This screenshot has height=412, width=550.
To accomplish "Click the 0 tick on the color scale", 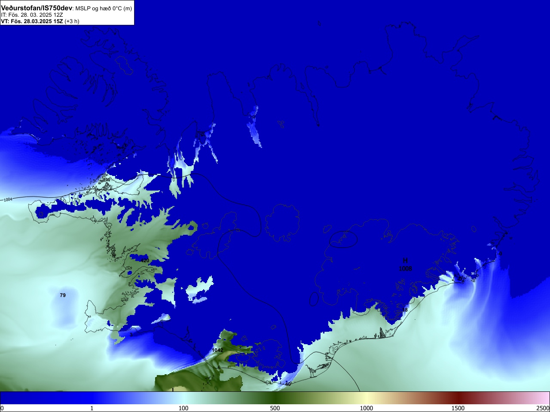I will point(2,408).
